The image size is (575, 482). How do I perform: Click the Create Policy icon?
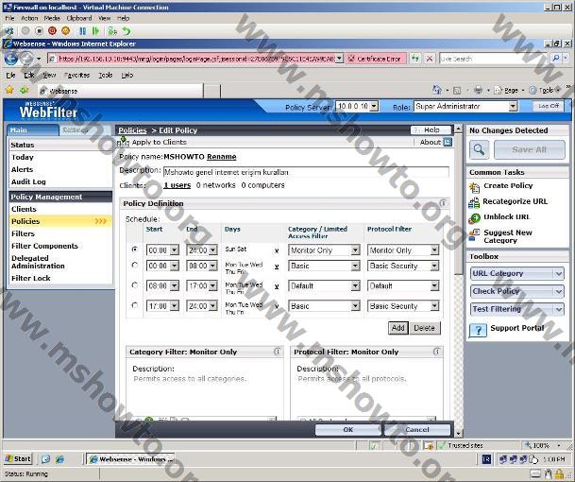pyautogui.click(x=474, y=186)
